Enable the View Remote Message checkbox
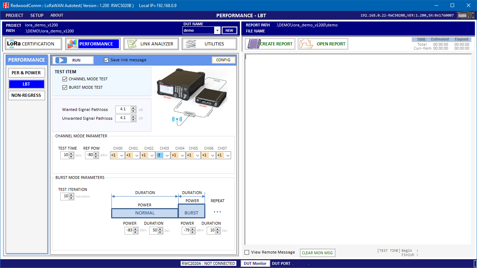Screen dimensions: 477x268 (247, 252)
